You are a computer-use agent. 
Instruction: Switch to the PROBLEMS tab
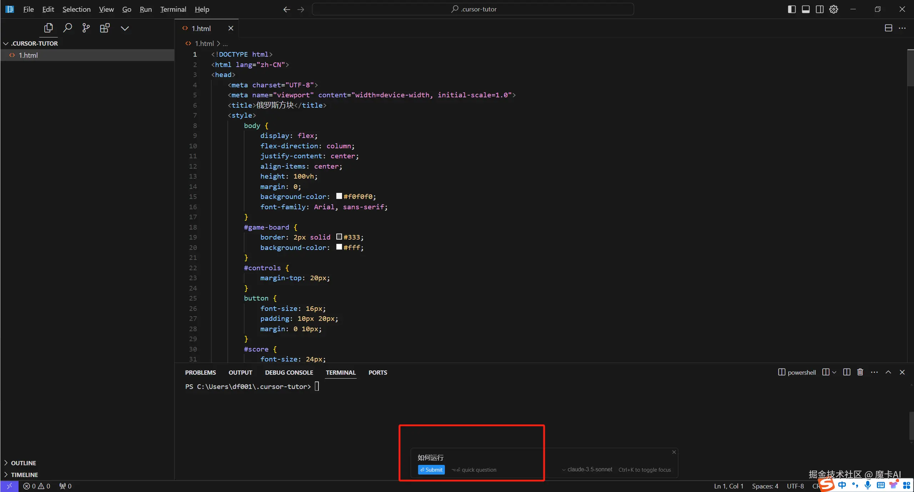pyautogui.click(x=200, y=372)
